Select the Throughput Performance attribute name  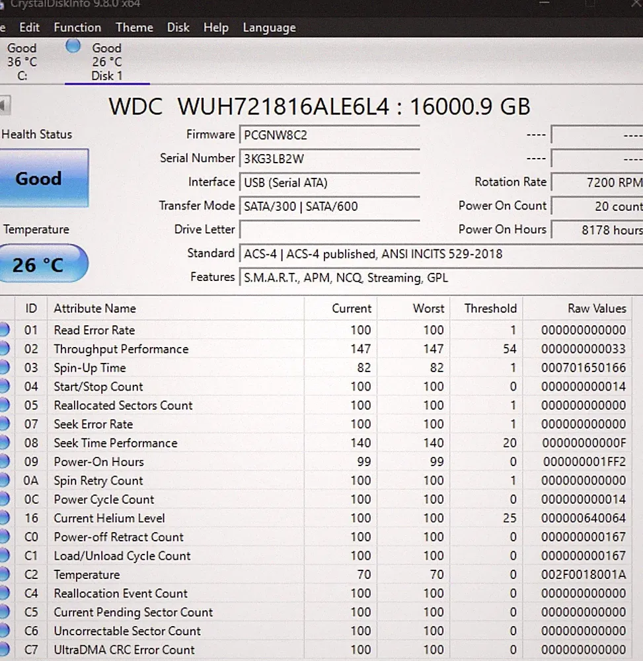121,349
